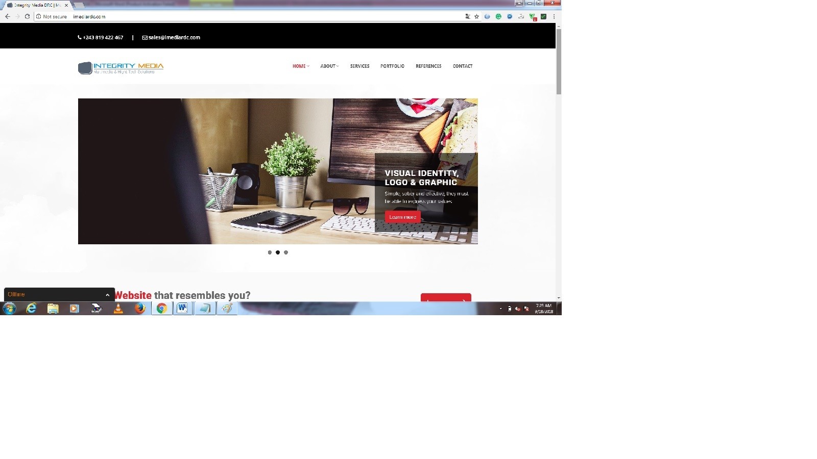Select the third slider dot

(x=286, y=252)
